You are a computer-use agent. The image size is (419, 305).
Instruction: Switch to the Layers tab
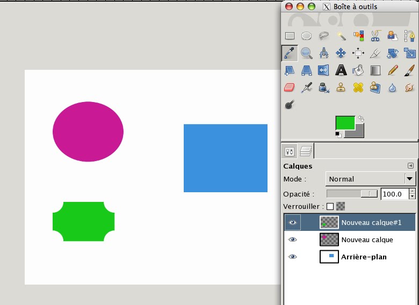[x=306, y=151]
